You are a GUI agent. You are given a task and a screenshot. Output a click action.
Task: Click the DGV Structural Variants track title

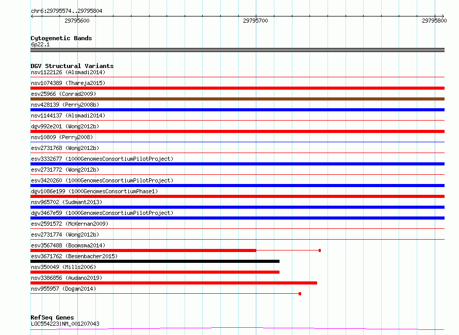tap(72, 66)
